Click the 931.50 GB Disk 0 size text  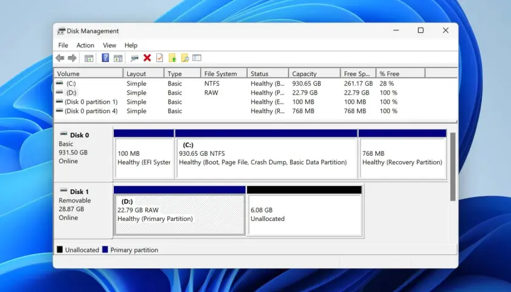(73, 152)
